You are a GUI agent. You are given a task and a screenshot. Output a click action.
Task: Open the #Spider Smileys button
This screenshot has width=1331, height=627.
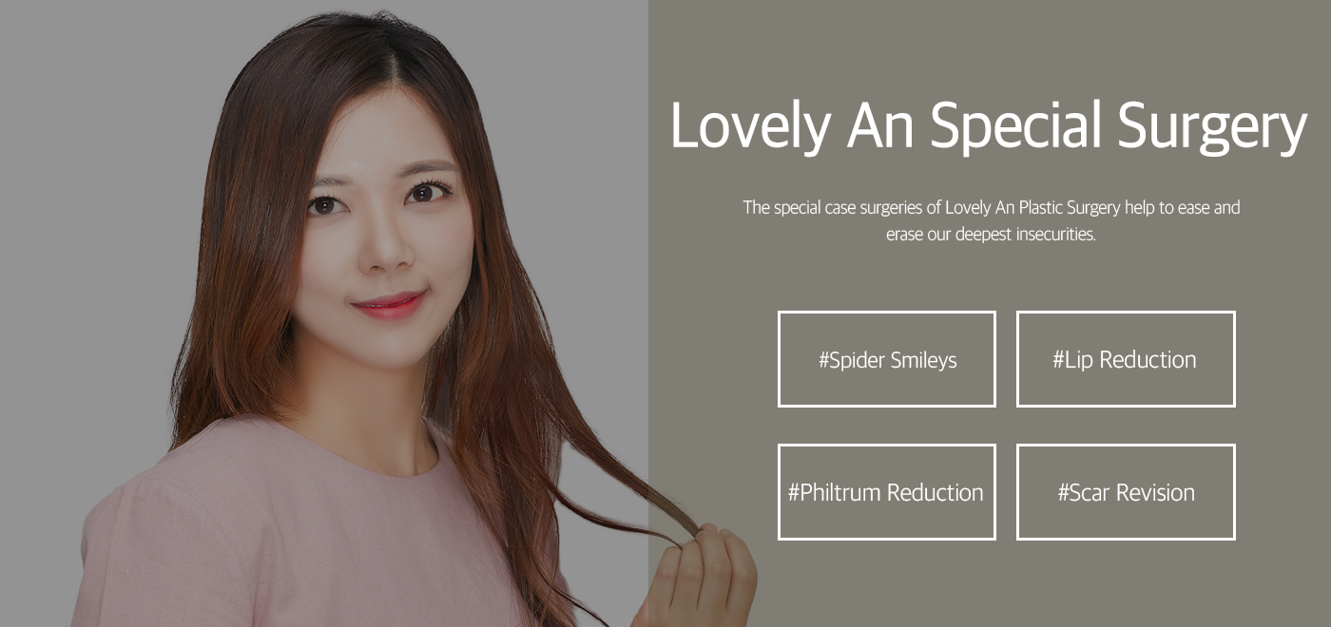point(887,359)
